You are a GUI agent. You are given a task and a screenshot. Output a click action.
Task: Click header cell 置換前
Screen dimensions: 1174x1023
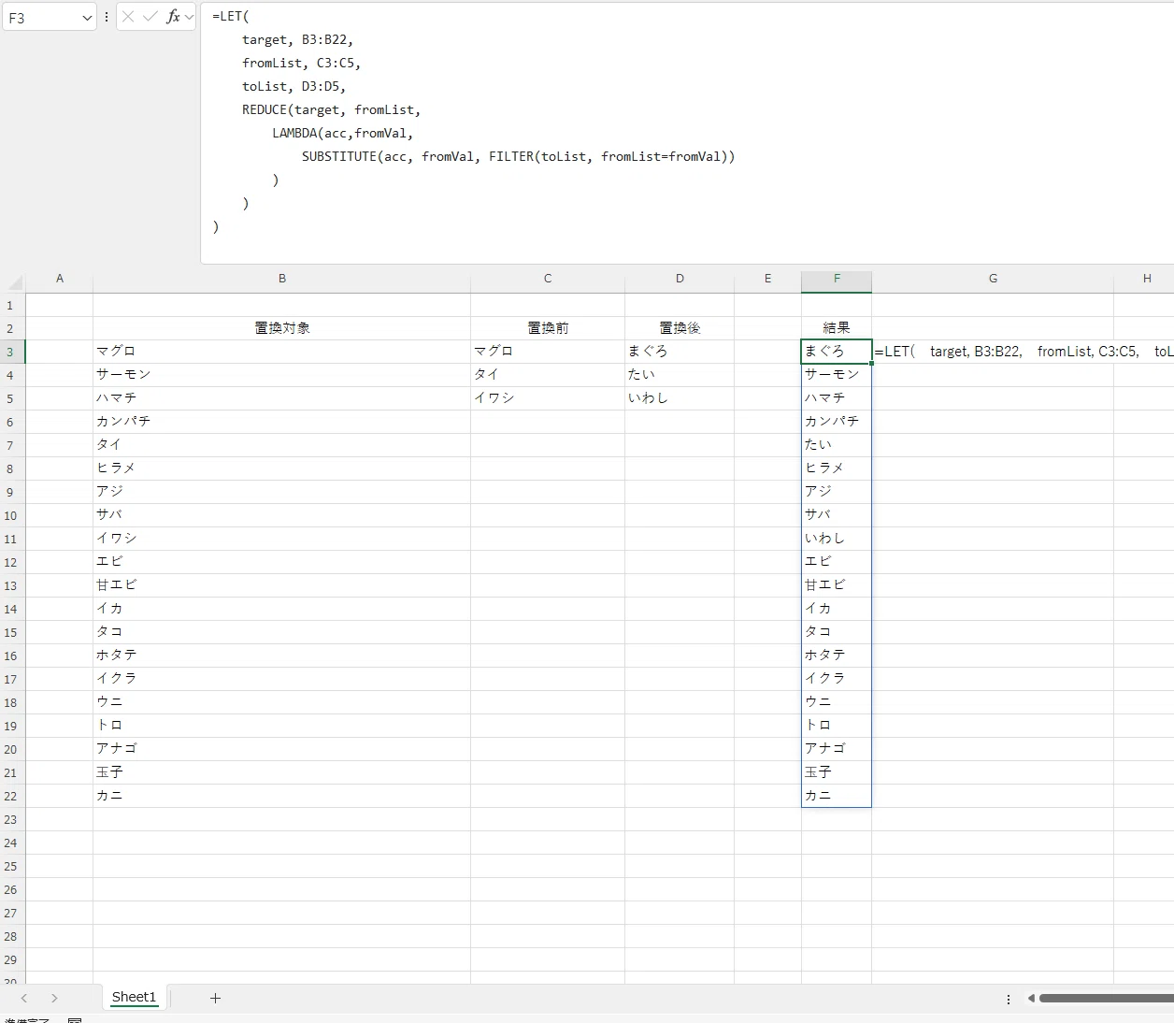548,328
